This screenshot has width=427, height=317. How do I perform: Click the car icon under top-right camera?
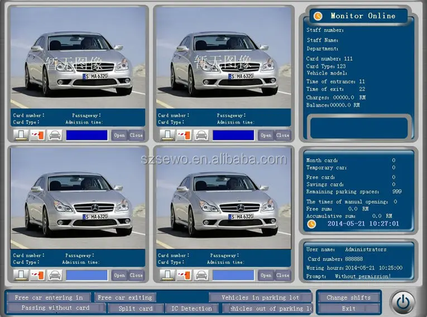[x=200, y=135]
